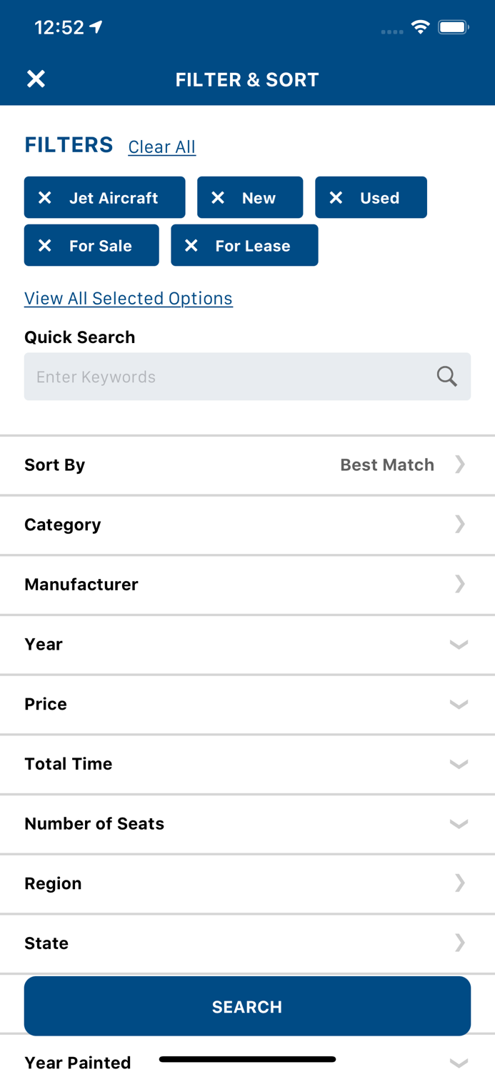Open the Region filter list
495x1072 pixels.
pyautogui.click(x=247, y=883)
